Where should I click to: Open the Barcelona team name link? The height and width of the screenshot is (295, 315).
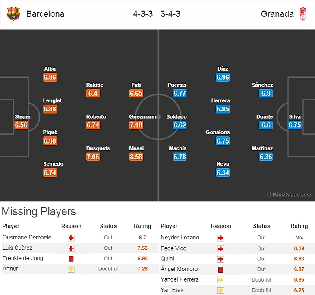45,14
